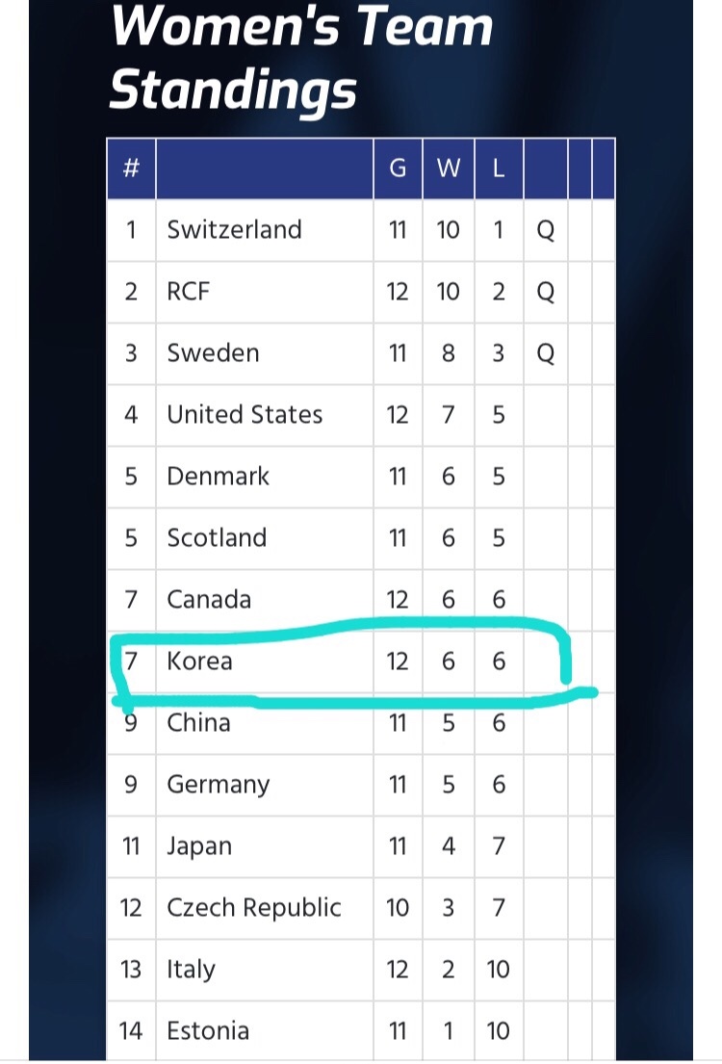722x1064 pixels.
Task: Click Estonia at the bottom
Action: (208, 1030)
